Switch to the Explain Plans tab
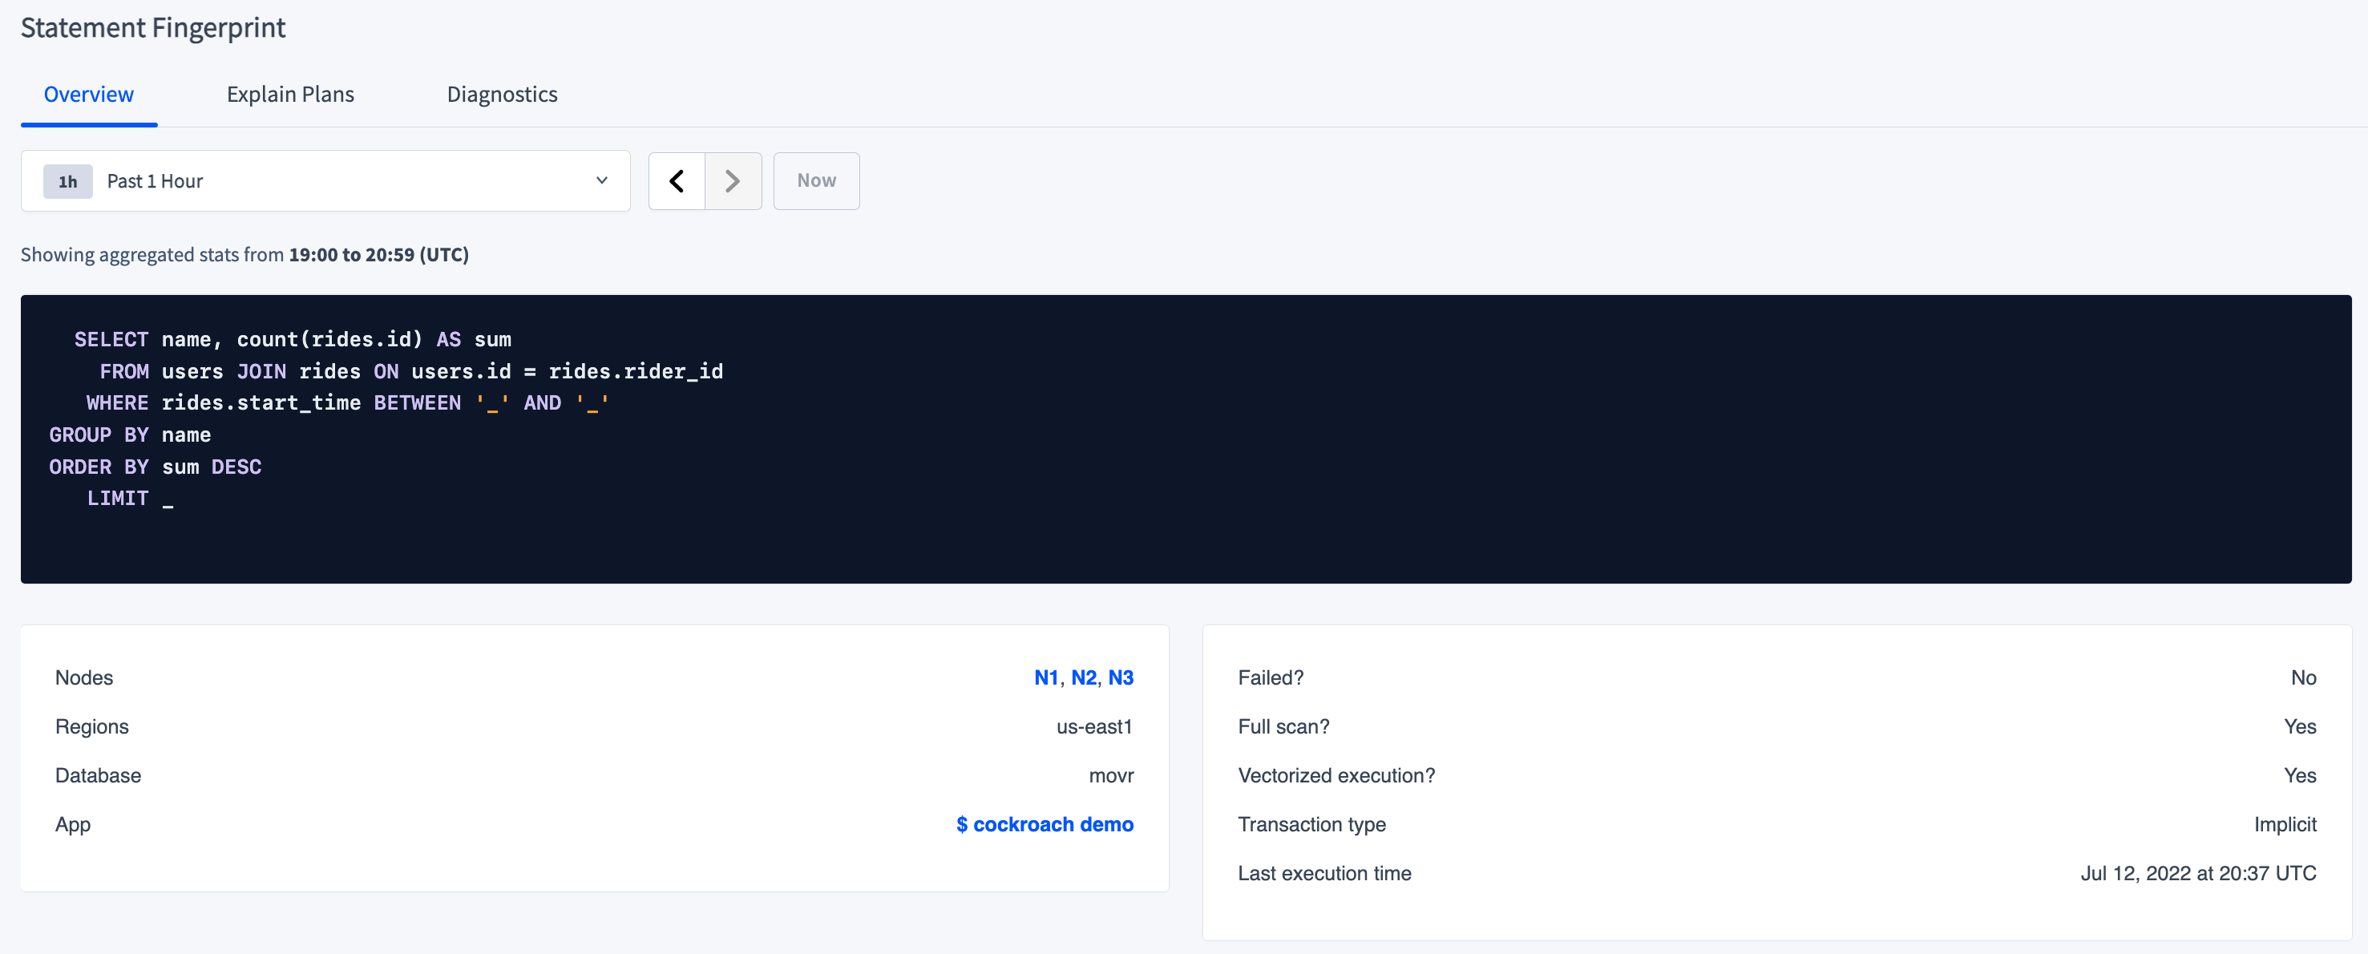Viewport: 2368px width, 954px height. pos(290,94)
